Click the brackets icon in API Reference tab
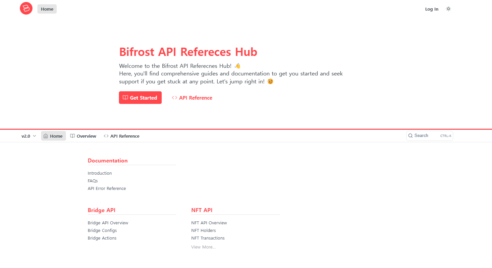The image size is (492, 268). click(106, 136)
